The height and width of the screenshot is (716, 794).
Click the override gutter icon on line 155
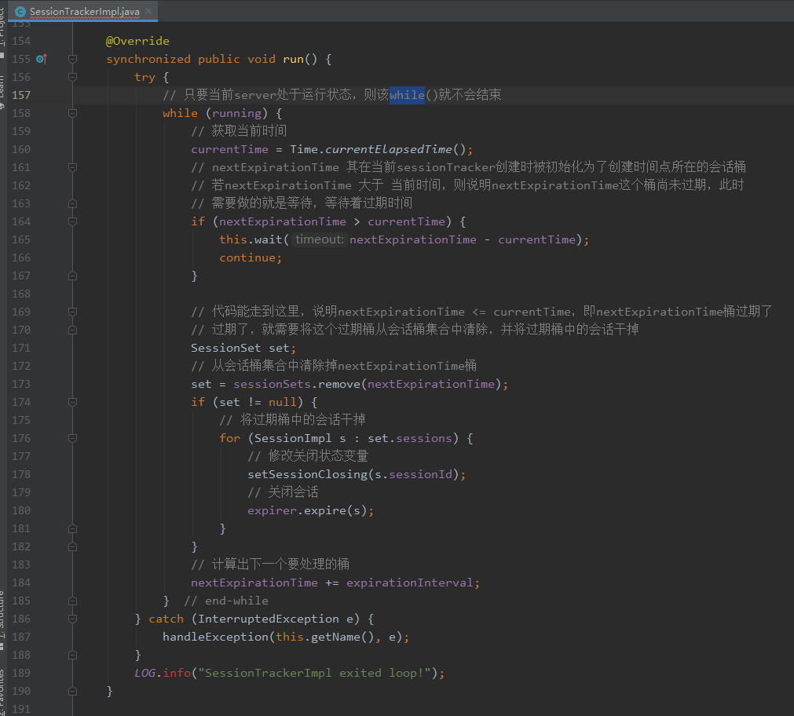point(42,59)
